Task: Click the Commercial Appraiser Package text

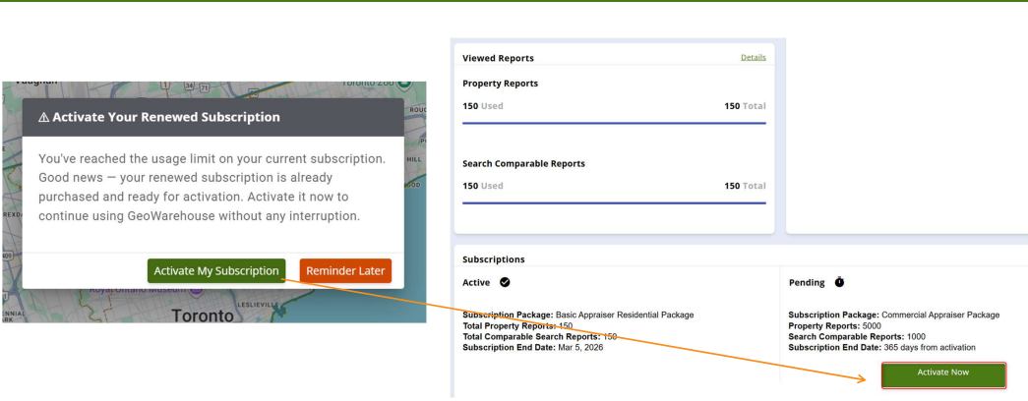Action: [x=940, y=315]
